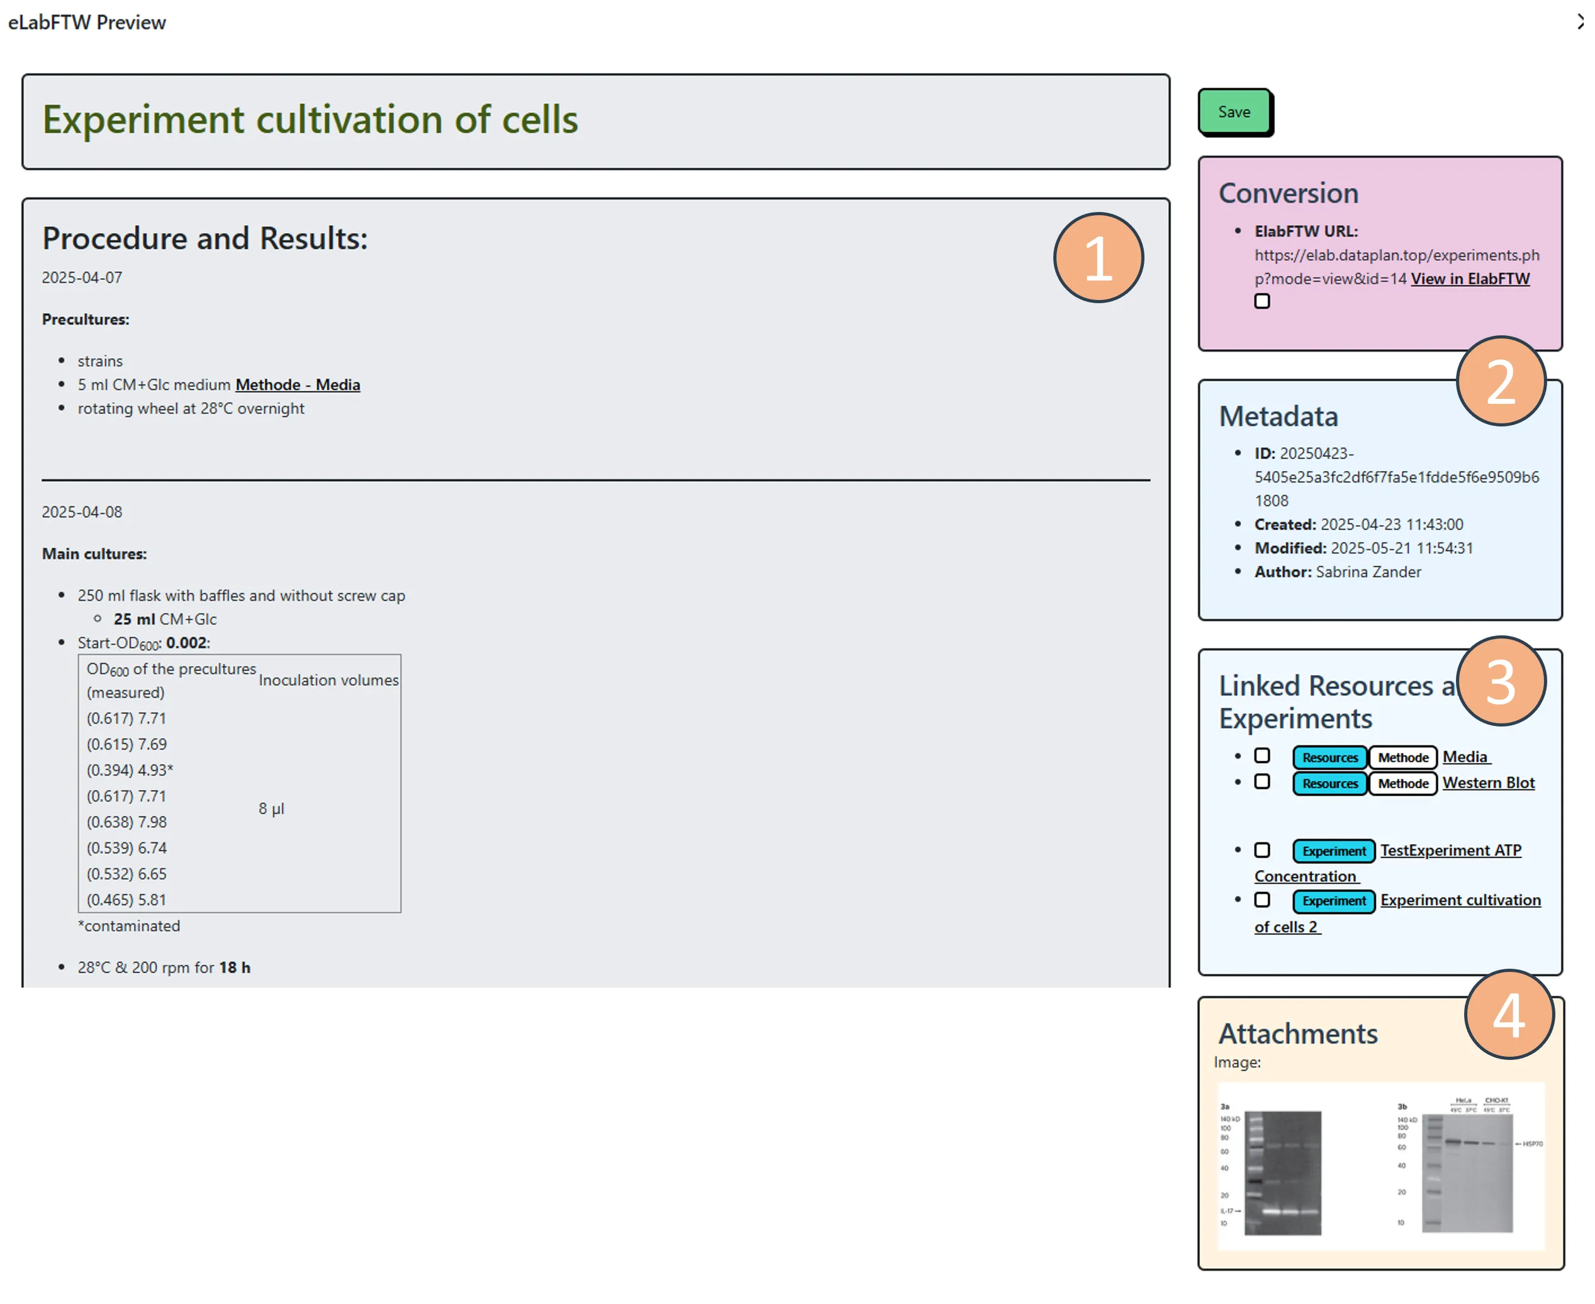Viewport: 1595px width, 1304px height.
Task: Tick the checkbox under ElabFTW URL
Action: (x=1262, y=301)
